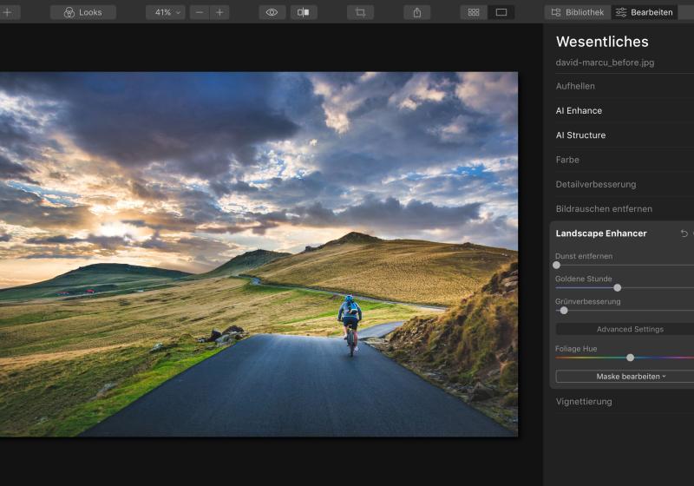
Task: Expand the Vignettierung section
Action: tap(584, 402)
